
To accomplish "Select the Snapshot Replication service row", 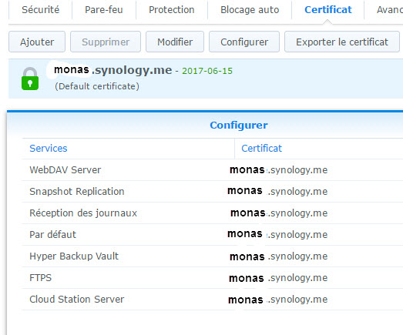I will click(x=213, y=192).
